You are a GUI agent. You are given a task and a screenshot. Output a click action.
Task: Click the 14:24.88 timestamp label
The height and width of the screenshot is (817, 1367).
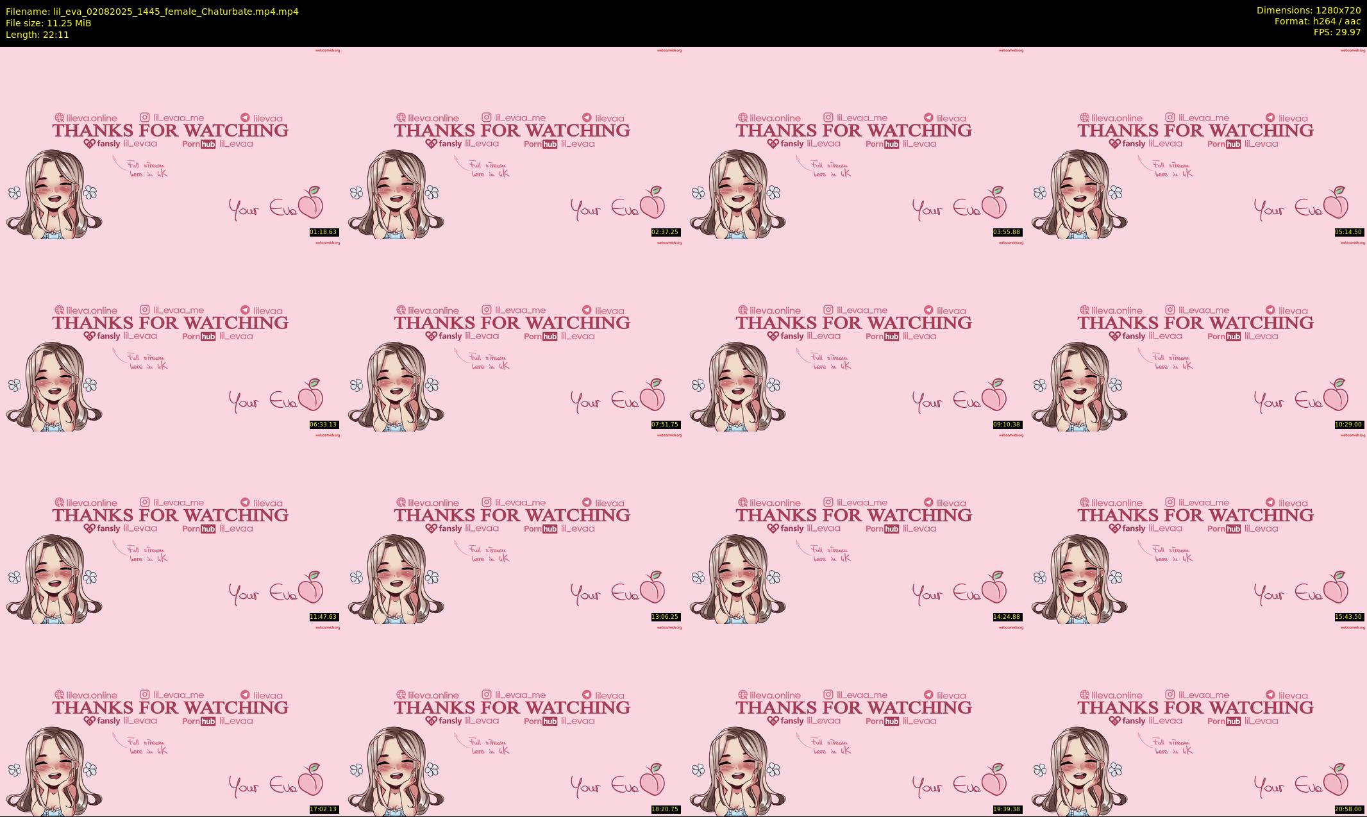[1007, 617]
